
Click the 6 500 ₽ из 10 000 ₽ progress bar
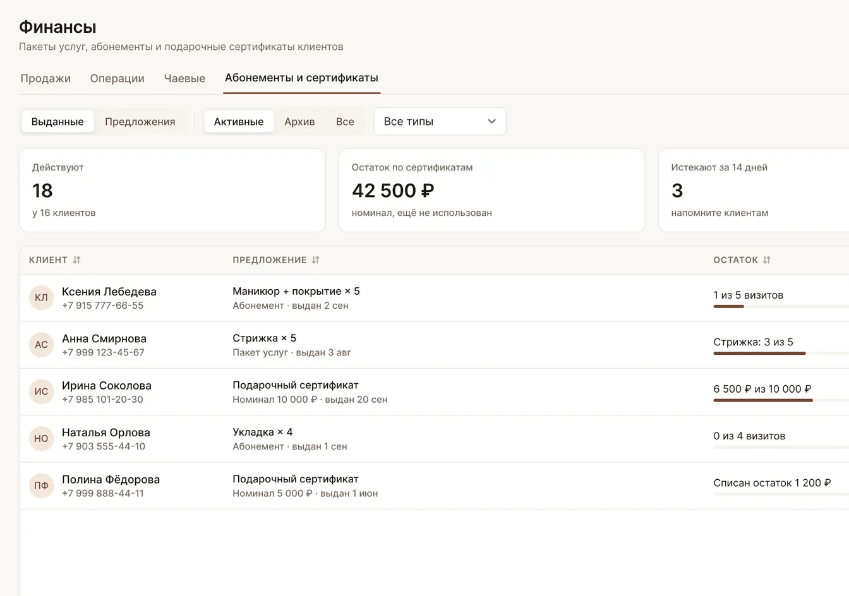tap(781, 400)
